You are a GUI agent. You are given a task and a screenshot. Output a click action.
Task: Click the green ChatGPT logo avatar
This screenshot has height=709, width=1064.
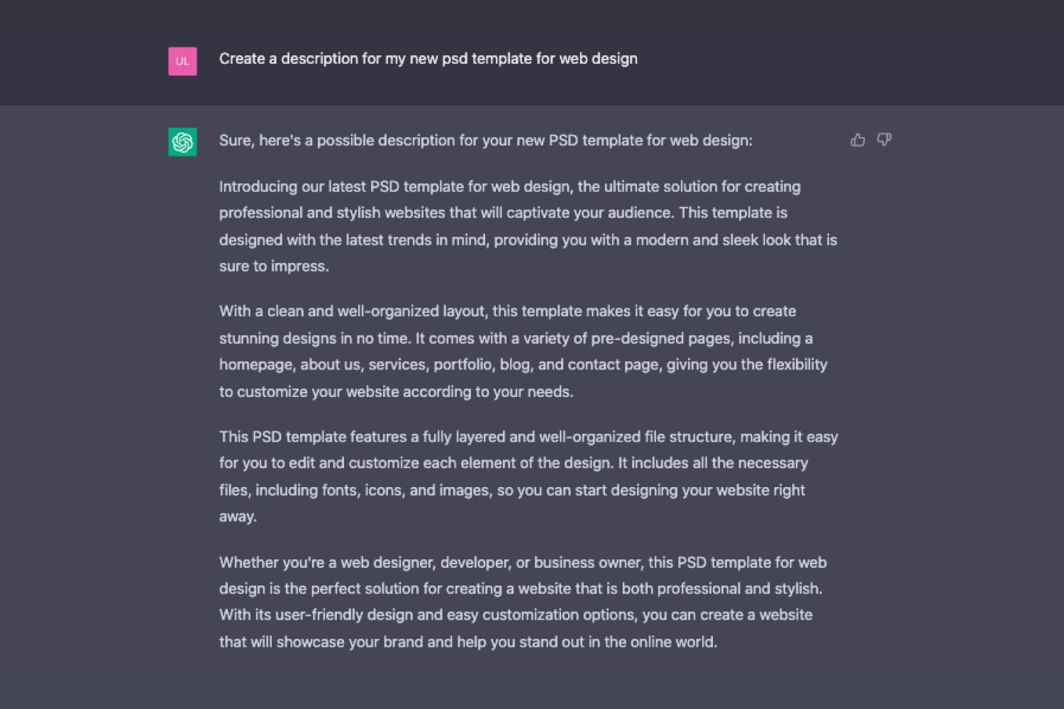[x=182, y=142]
